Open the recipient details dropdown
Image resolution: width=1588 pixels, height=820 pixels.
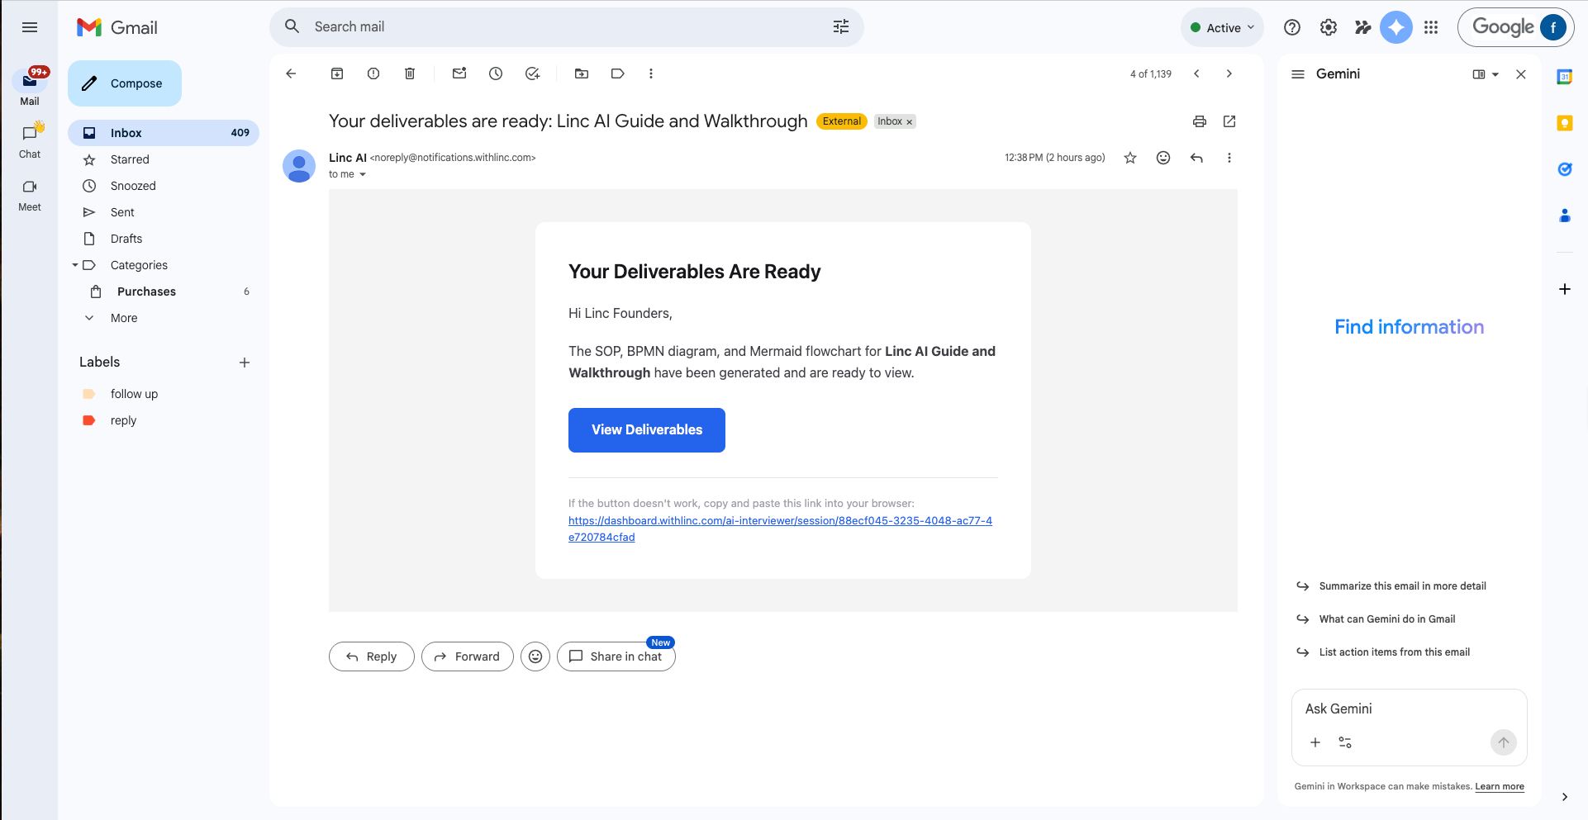[x=362, y=174]
